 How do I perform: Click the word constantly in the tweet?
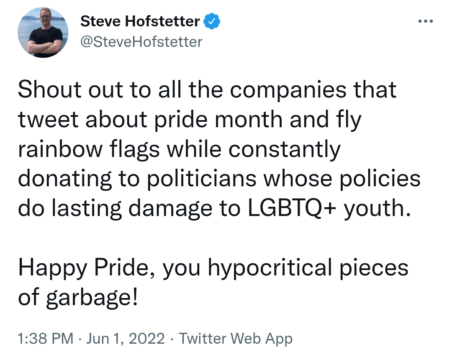pyautogui.click(x=285, y=149)
